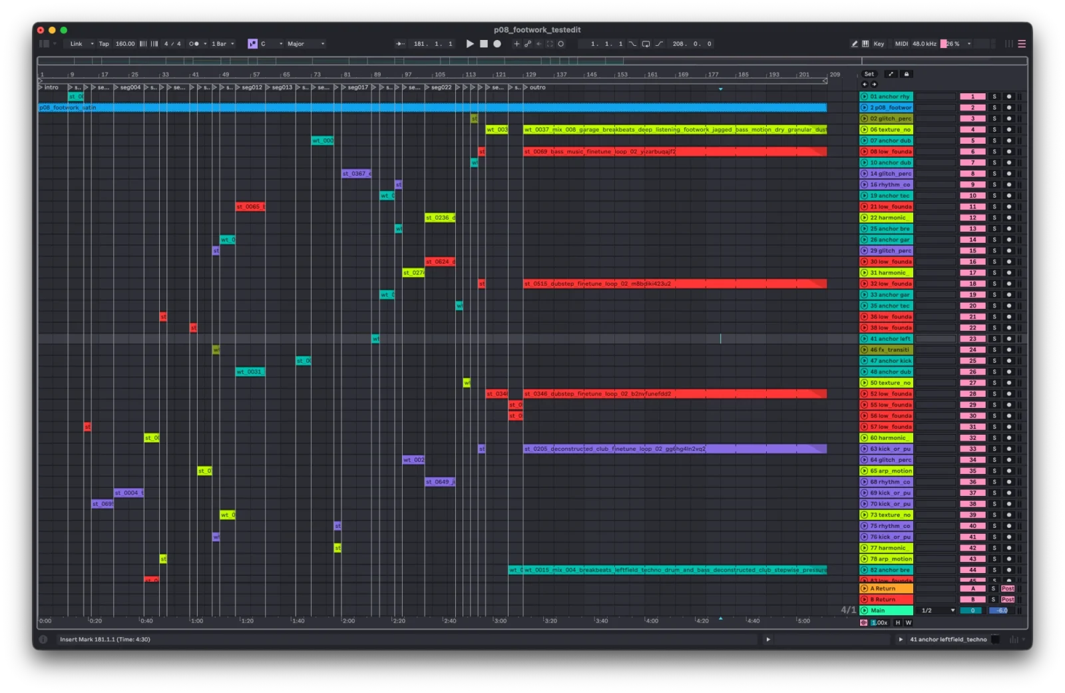The width and height of the screenshot is (1065, 693).
Task: Toggle the Automation Mode icon next to Set
Action: (891, 74)
